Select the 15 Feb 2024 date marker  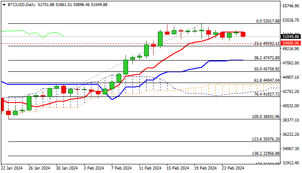coord(176,168)
